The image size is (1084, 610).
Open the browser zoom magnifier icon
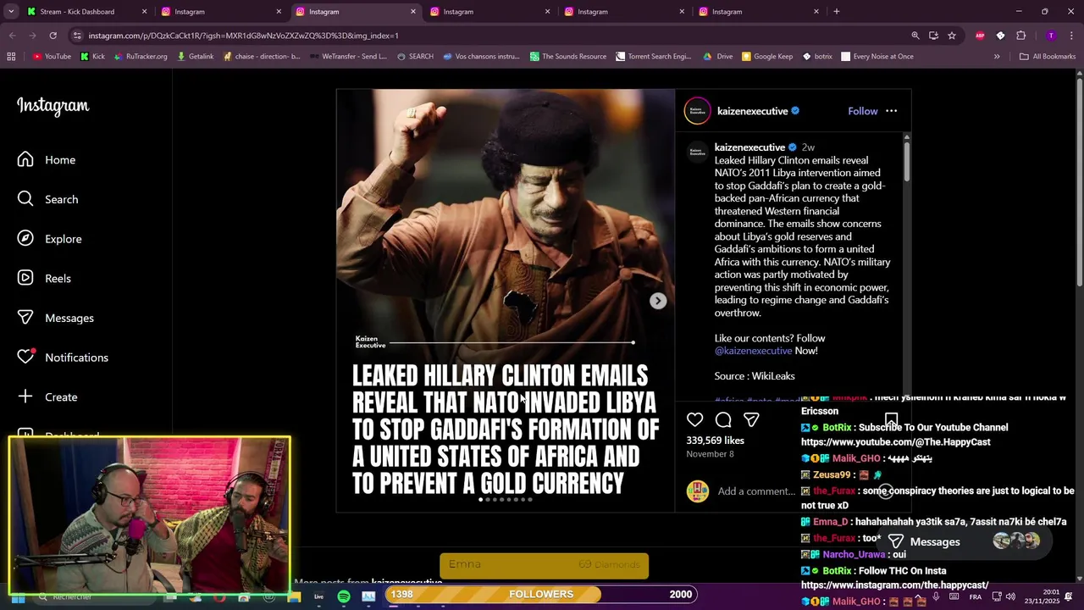pos(915,36)
